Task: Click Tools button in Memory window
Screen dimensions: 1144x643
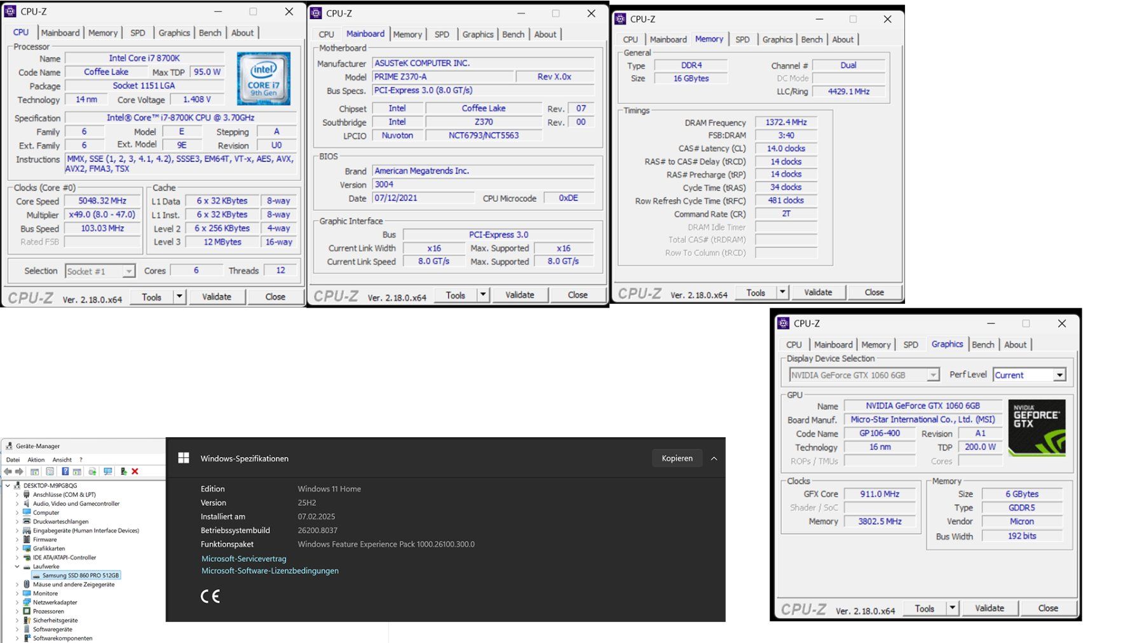Action: tap(756, 292)
